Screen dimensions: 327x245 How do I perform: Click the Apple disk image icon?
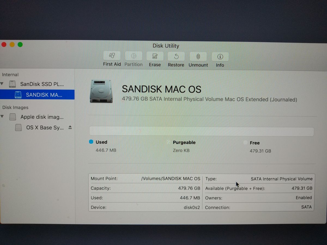[x=13, y=117]
